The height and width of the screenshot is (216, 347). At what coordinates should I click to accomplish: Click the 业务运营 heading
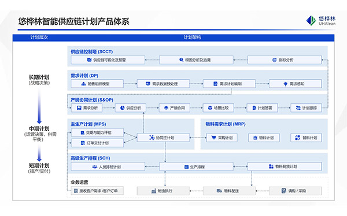pyautogui.click(x=79, y=182)
